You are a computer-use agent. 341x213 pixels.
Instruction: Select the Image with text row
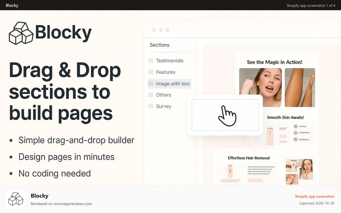click(x=169, y=83)
